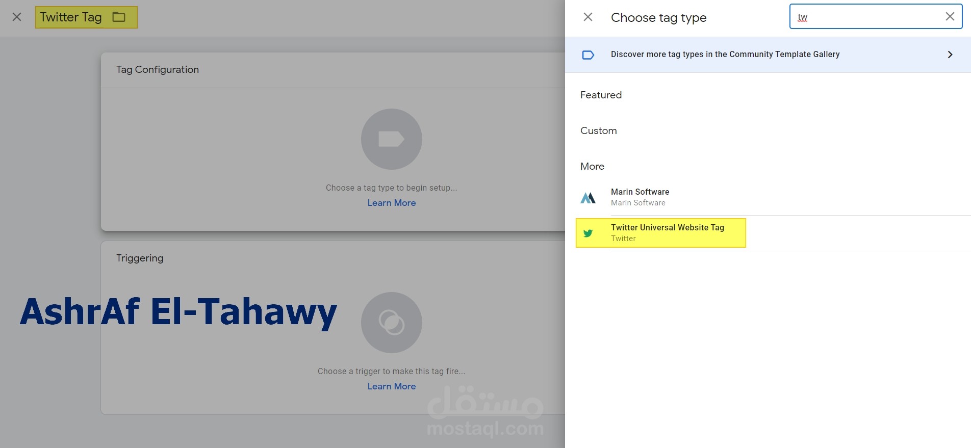Open the folder icon beside Twitter Tag
Viewport: 971px width, 448px height.
119,17
